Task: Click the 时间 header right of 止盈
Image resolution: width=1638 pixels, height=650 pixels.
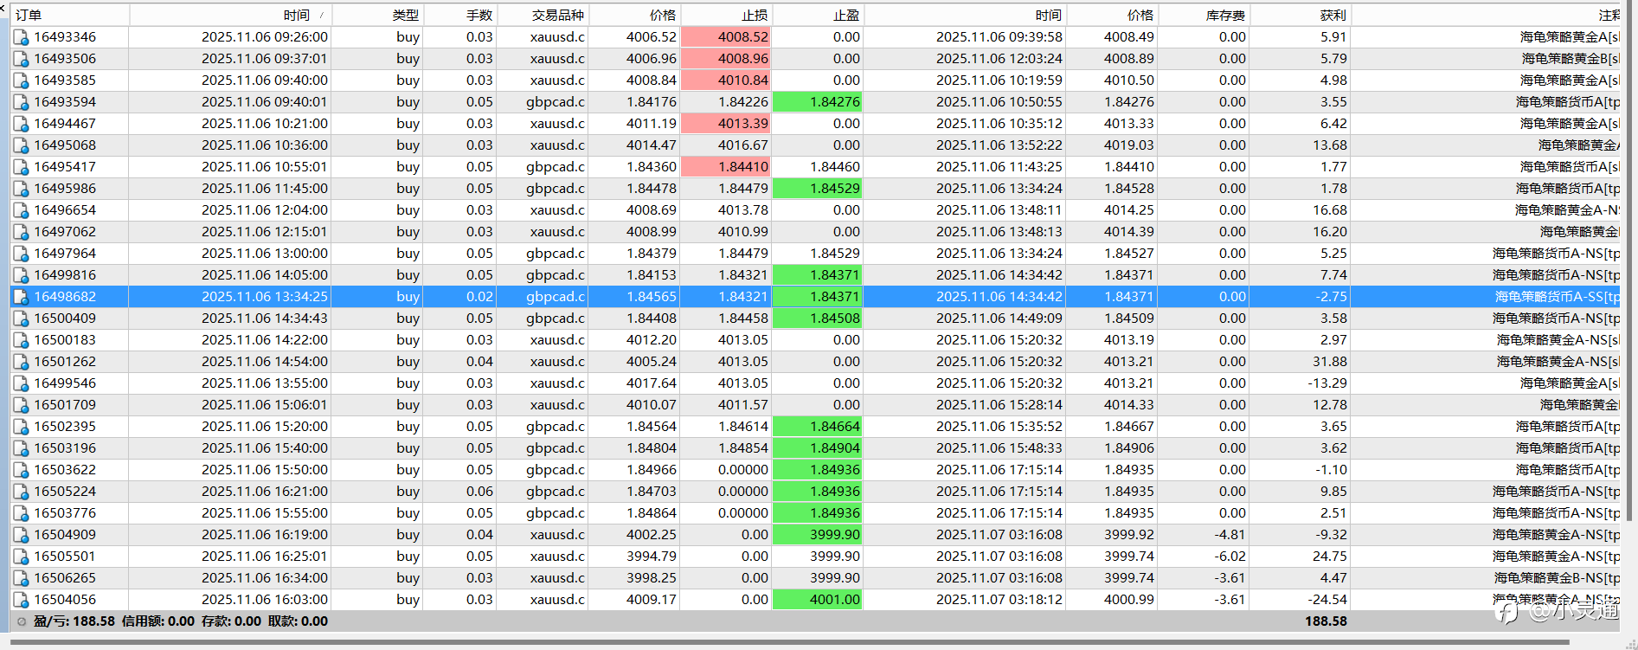Action: 966,15
